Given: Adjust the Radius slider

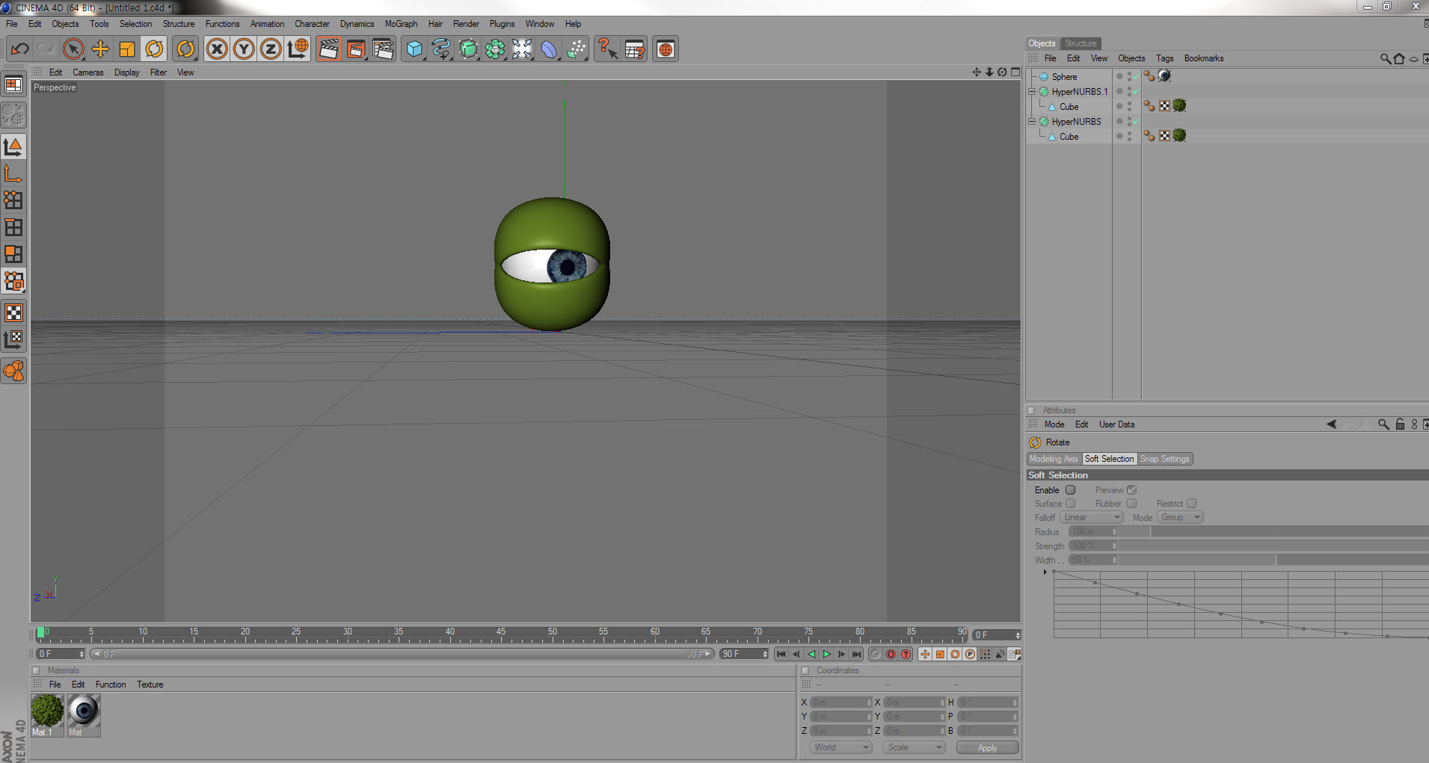Looking at the screenshot, I should pos(1273,531).
